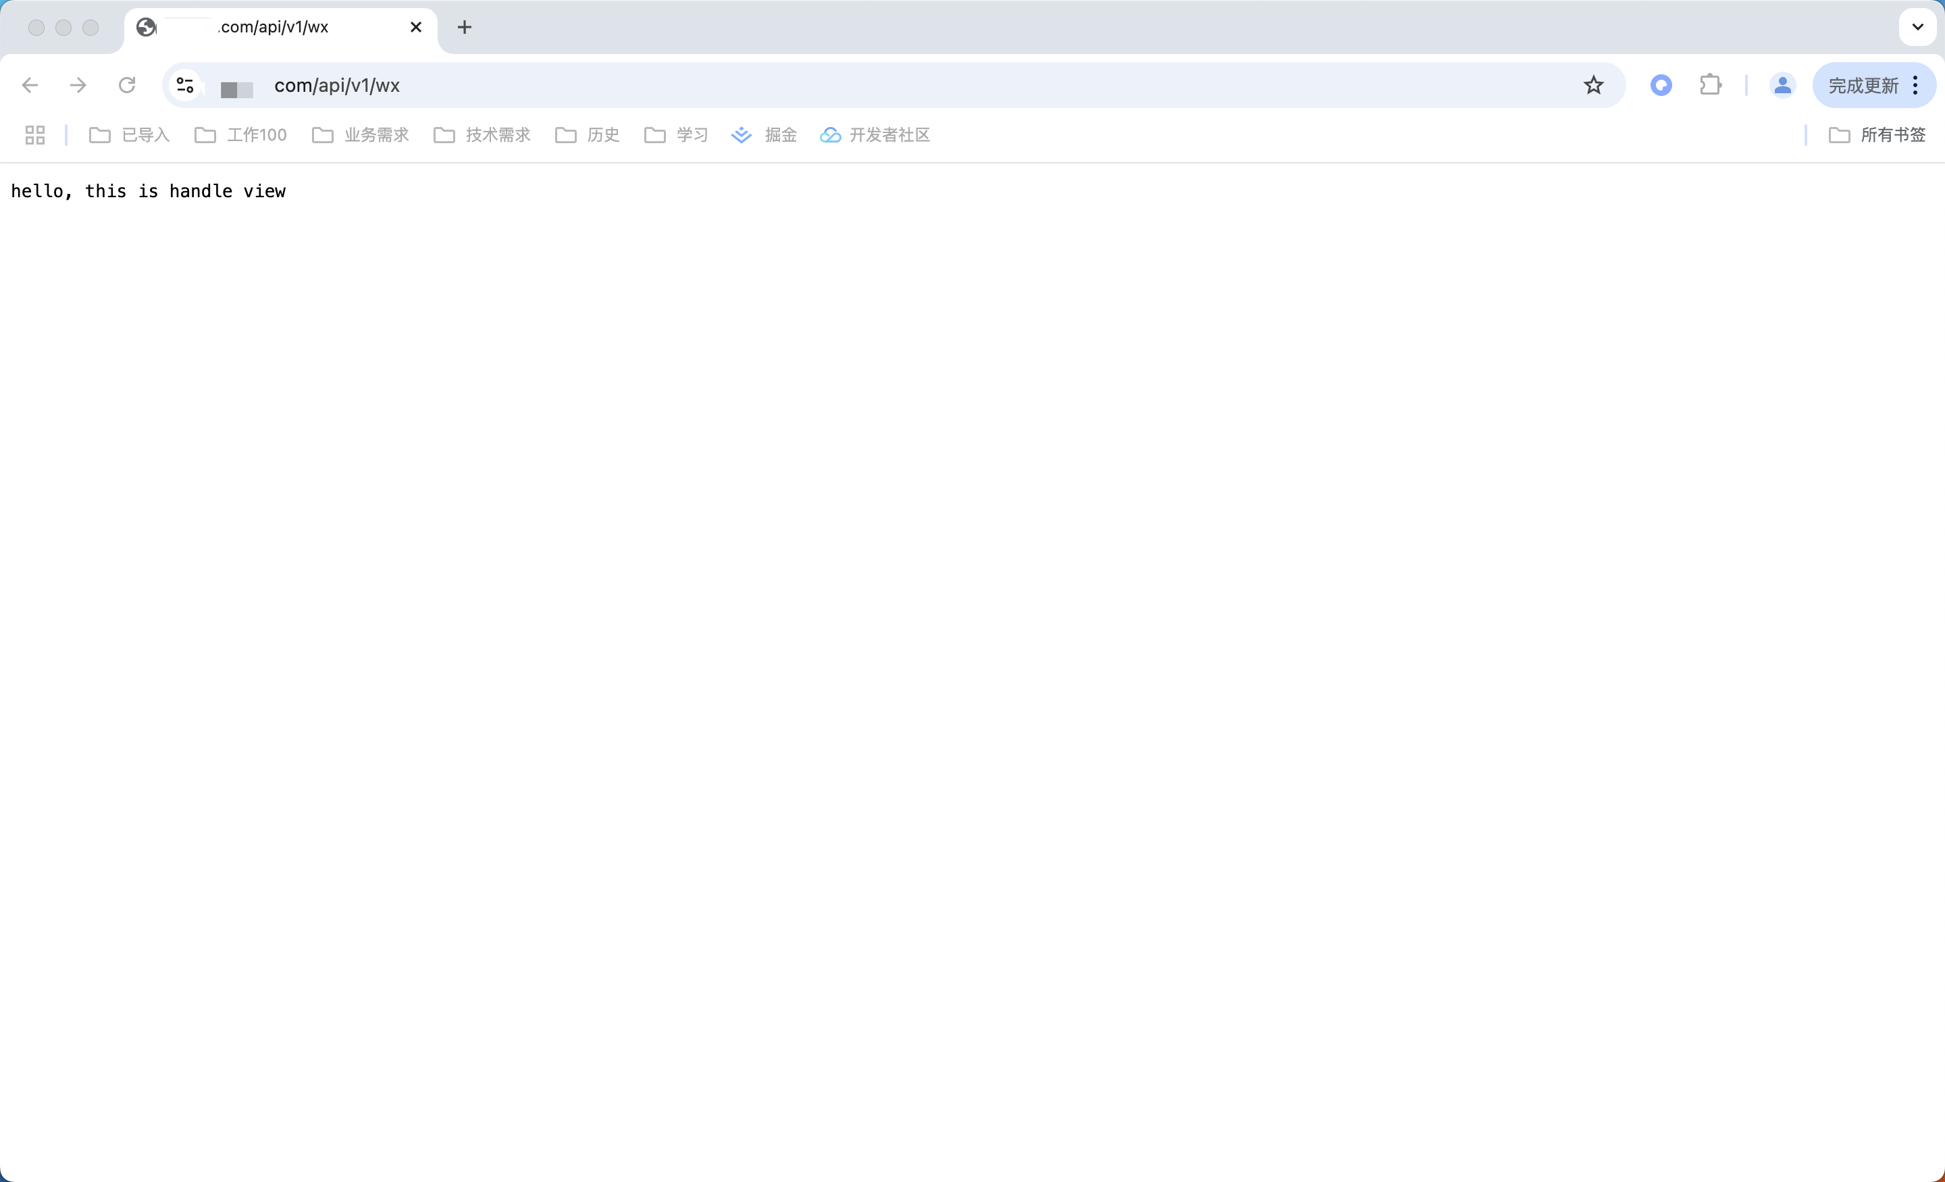
Task: Open the Extensions puzzle piece menu
Action: pos(1711,85)
